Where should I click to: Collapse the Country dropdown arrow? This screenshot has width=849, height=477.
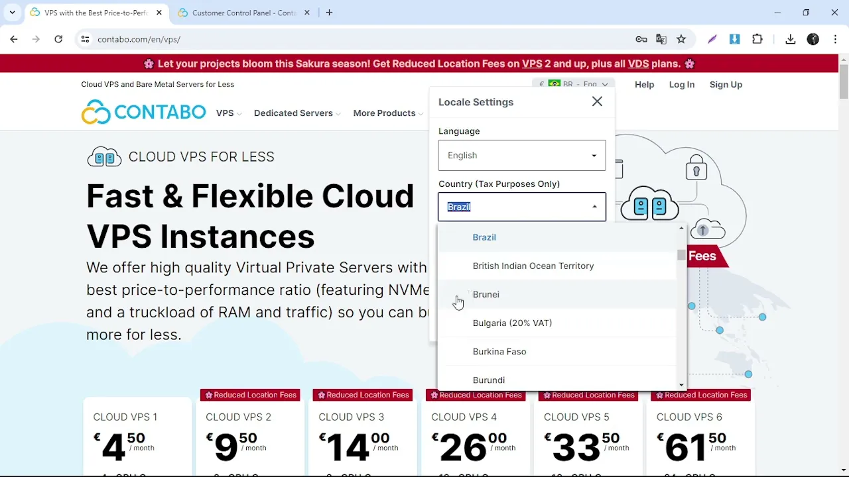[594, 207]
